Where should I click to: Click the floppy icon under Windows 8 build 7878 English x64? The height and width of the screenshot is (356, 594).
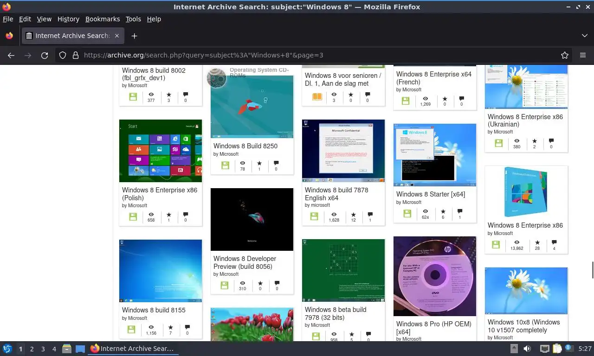[x=314, y=217]
